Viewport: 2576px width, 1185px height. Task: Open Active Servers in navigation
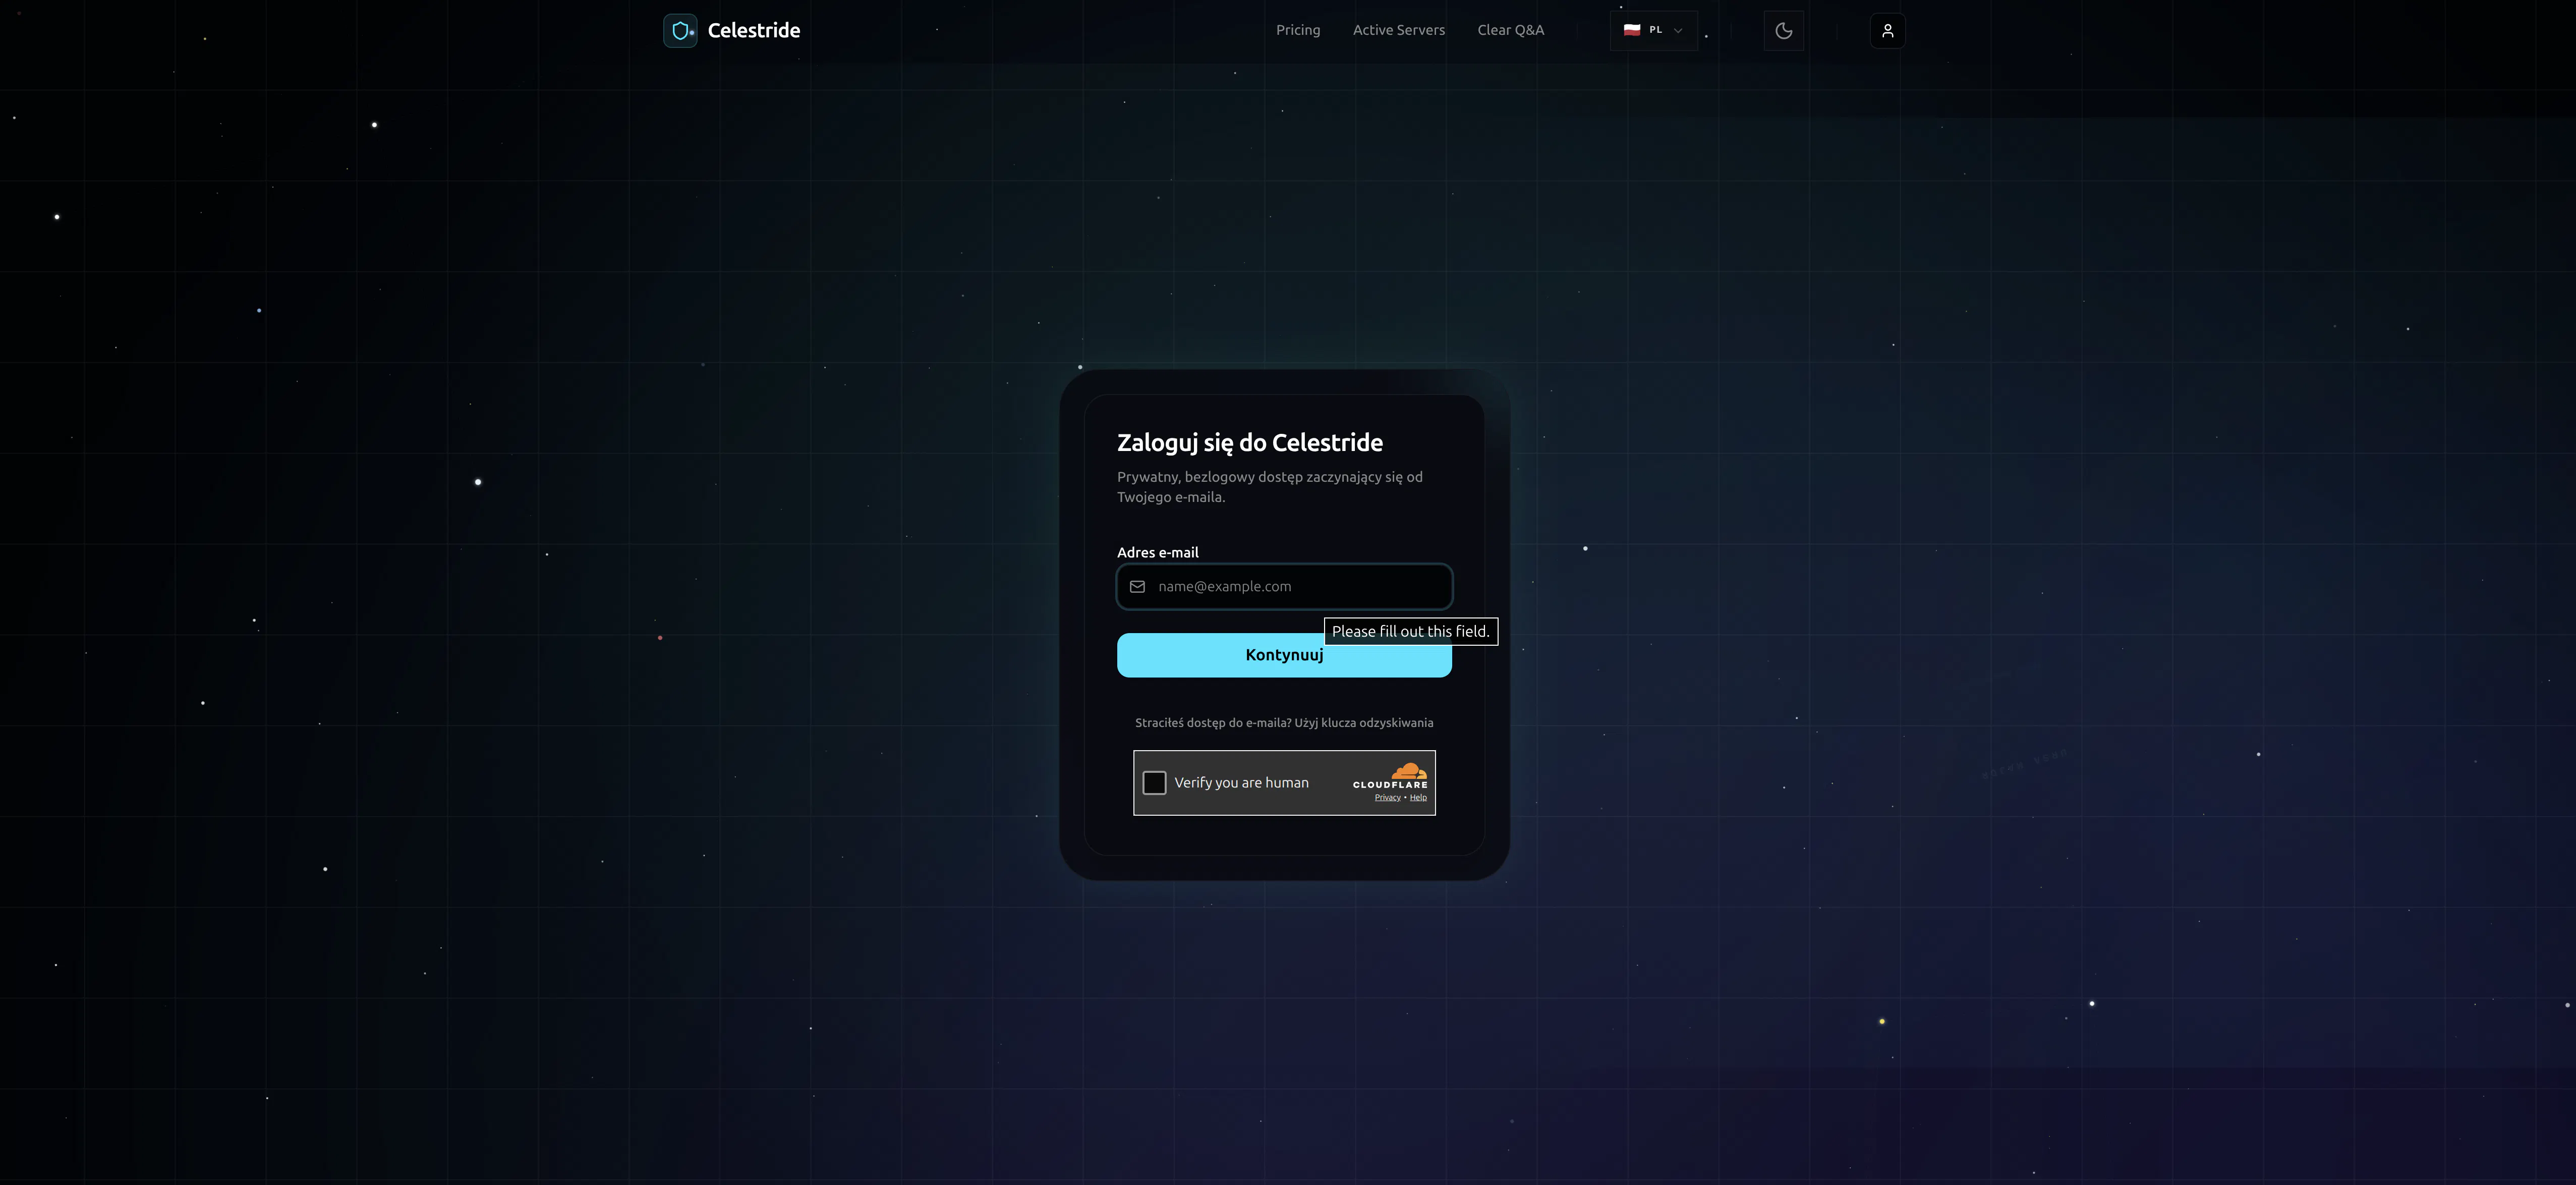[x=1399, y=30]
